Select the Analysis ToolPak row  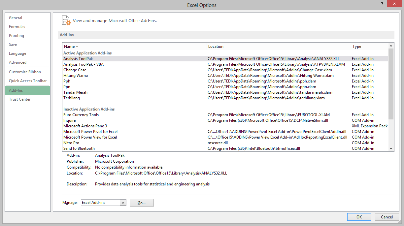coord(225,59)
